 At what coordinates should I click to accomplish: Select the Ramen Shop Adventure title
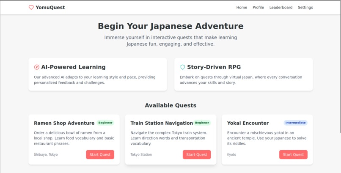pos(64,123)
